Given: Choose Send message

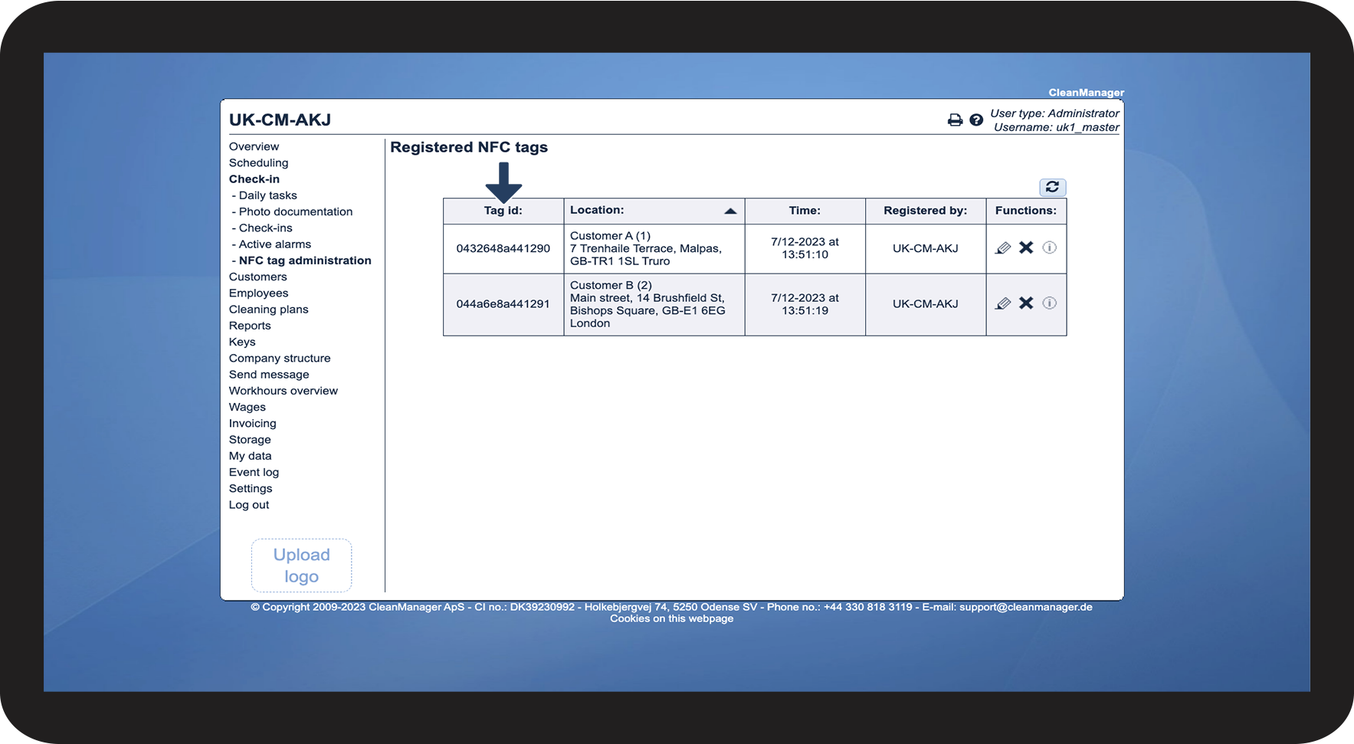Looking at the screenshot, I should click(x=269, y=375).
